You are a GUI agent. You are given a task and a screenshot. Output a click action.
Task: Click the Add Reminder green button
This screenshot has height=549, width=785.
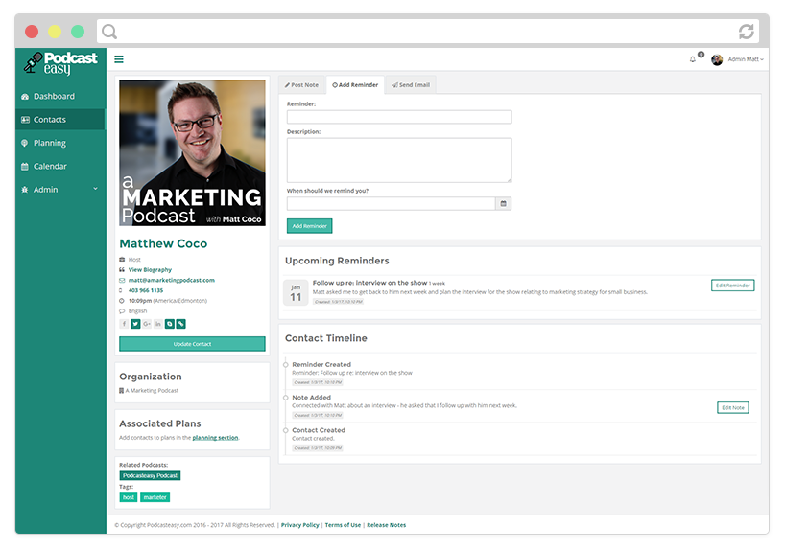click(309, 226)
